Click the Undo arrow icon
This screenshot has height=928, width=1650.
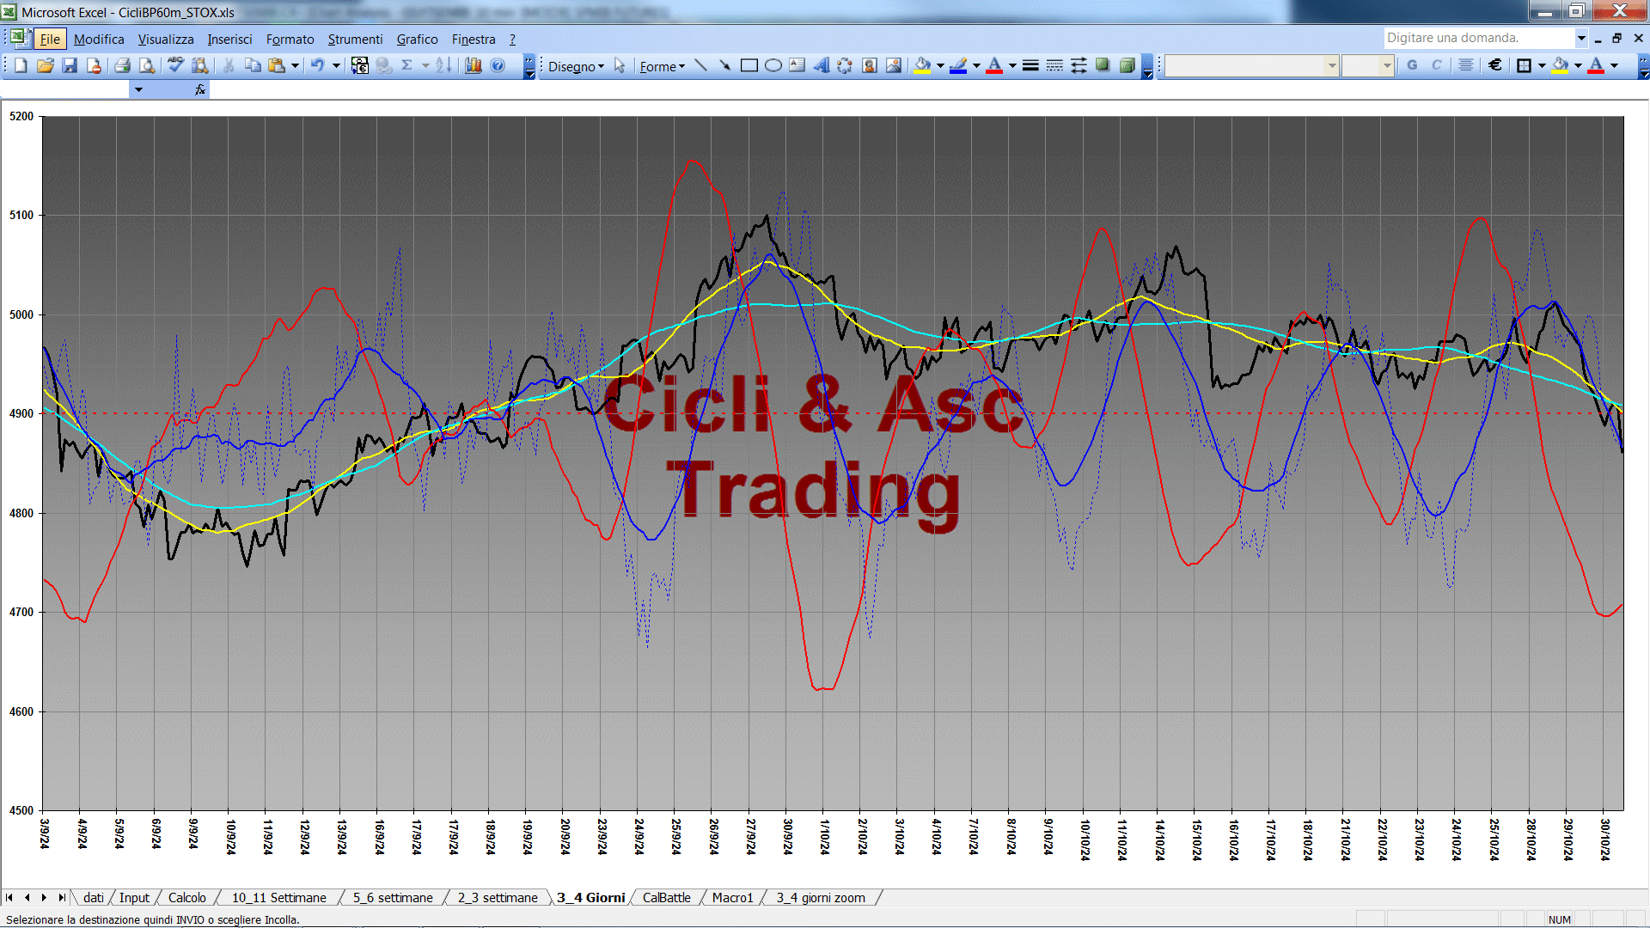[317, 65]
